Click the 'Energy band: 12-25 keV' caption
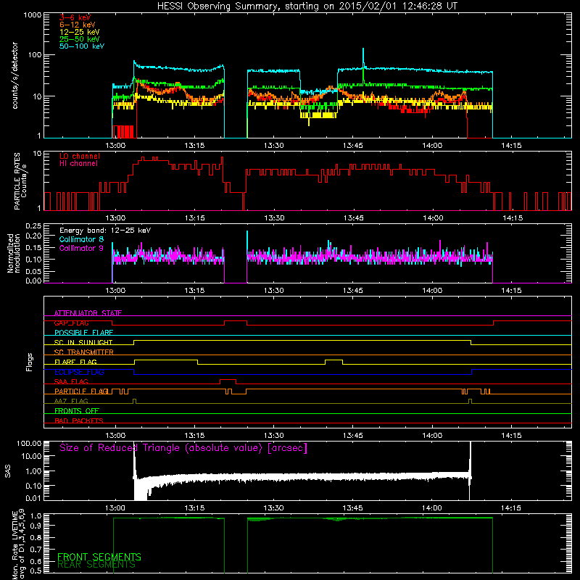This screenshot has height=580, width=580. [x=105, y=231]
